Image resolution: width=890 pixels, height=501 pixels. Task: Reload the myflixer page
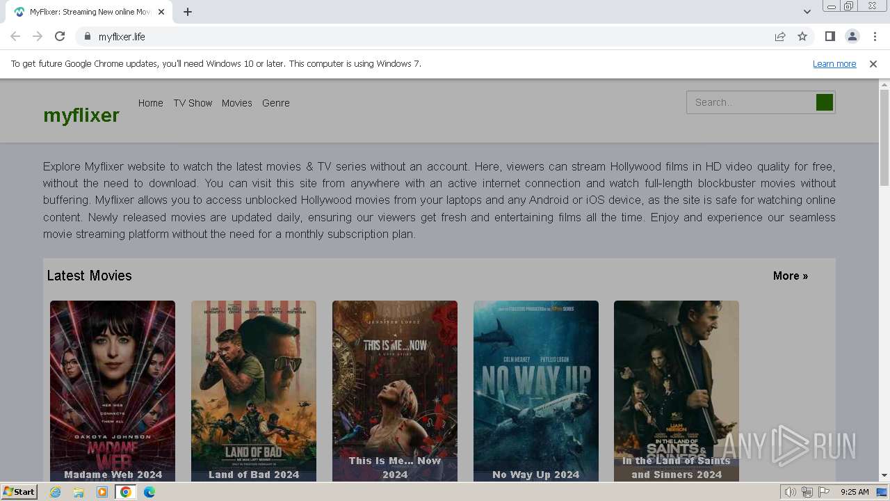60,36
